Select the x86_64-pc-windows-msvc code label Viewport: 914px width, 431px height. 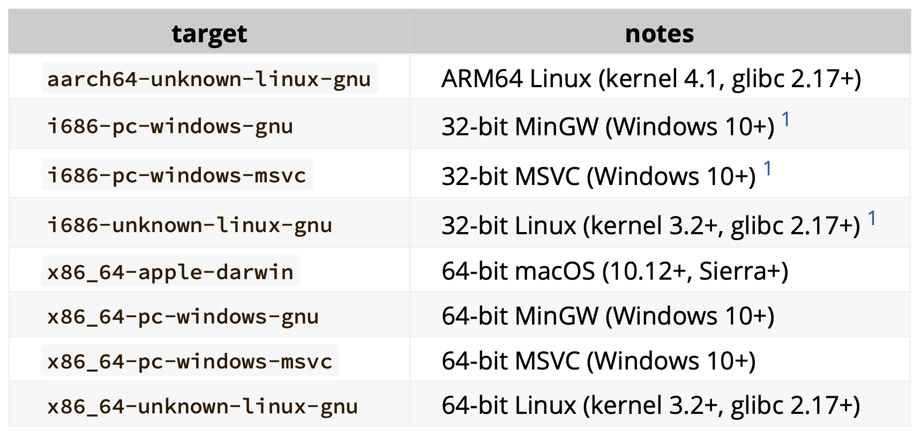(190, 361)
